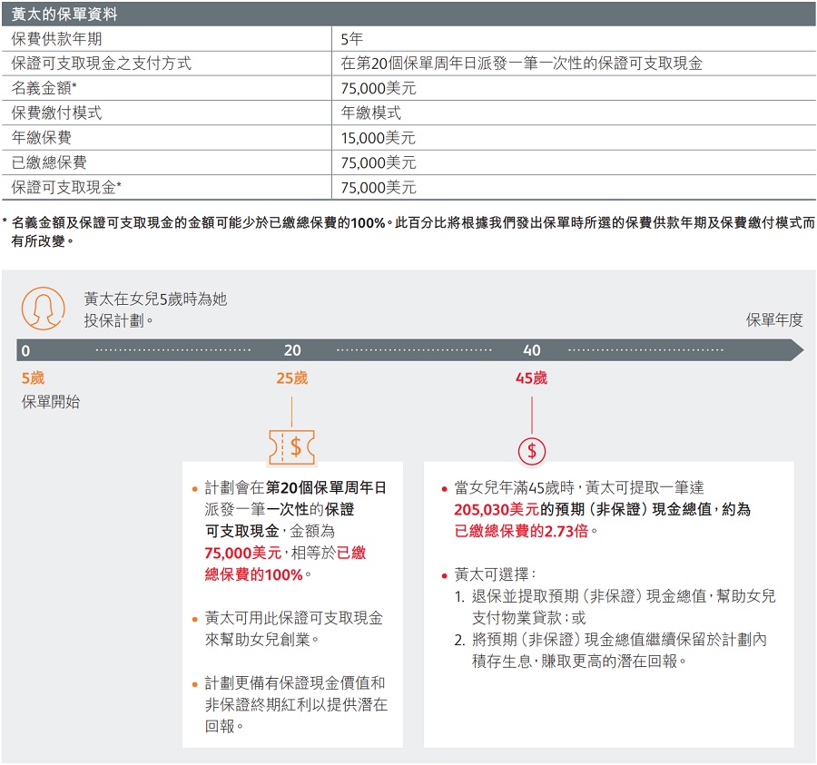Click the orange 5歲 age label
This screenshot has height=765, width=817.
coord(33,378)
